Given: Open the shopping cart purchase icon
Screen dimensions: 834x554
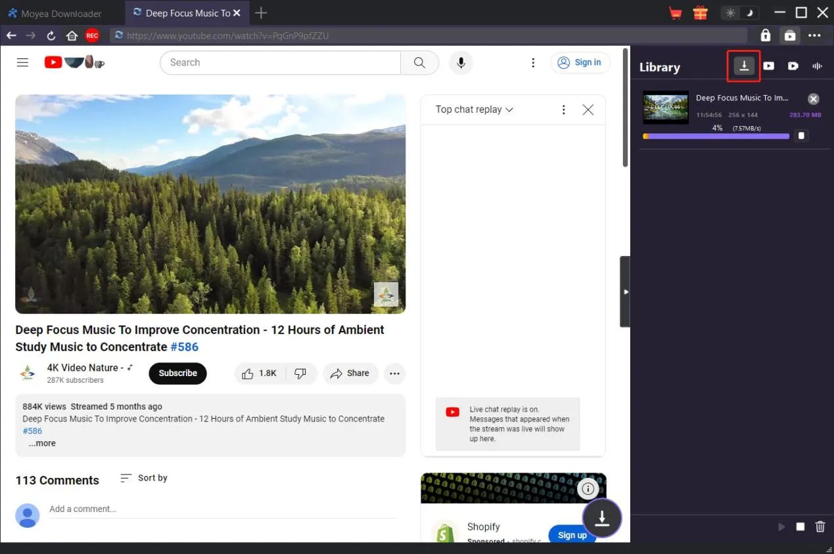Looking at the screenshot, I should 675,13.
